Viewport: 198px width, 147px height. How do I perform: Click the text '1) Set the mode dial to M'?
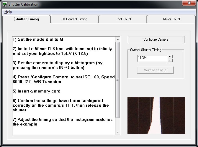coord(38,39)
